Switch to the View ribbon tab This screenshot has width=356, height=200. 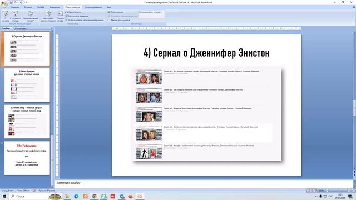coord(109,7)
